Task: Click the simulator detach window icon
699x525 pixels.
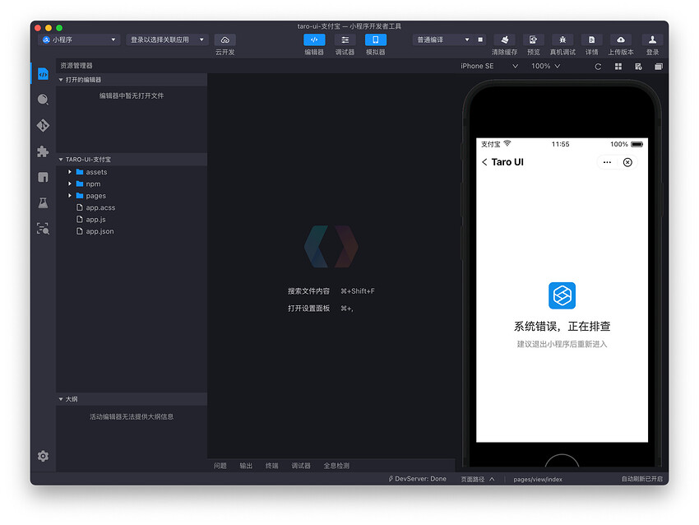Action: (x=659, y=67)
